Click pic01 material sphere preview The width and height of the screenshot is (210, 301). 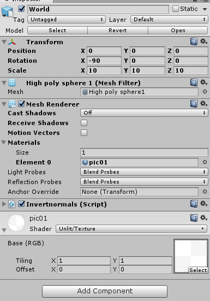16,223
